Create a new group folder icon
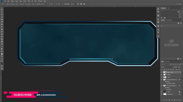The image size is (183, 102). (174, 100)
